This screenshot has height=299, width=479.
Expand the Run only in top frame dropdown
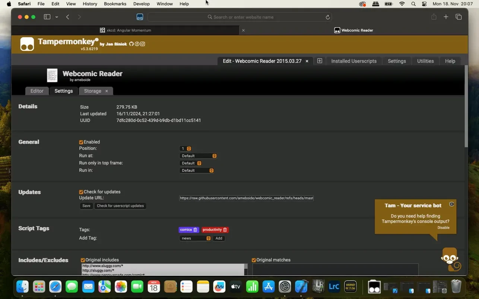click(191, 163)
